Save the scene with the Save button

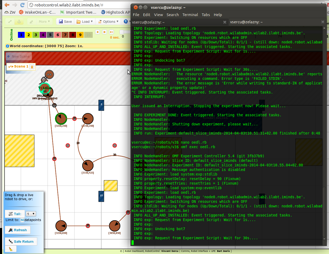(x=65, y=22)
